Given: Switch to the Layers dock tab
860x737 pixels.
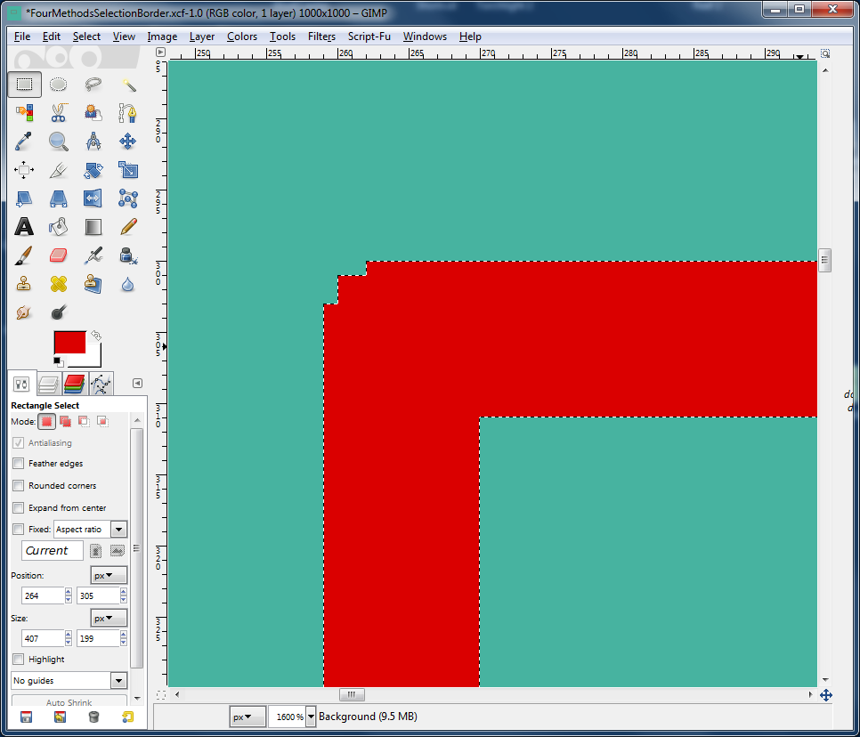Looking at the screenshot, I should tap(48, 384).
